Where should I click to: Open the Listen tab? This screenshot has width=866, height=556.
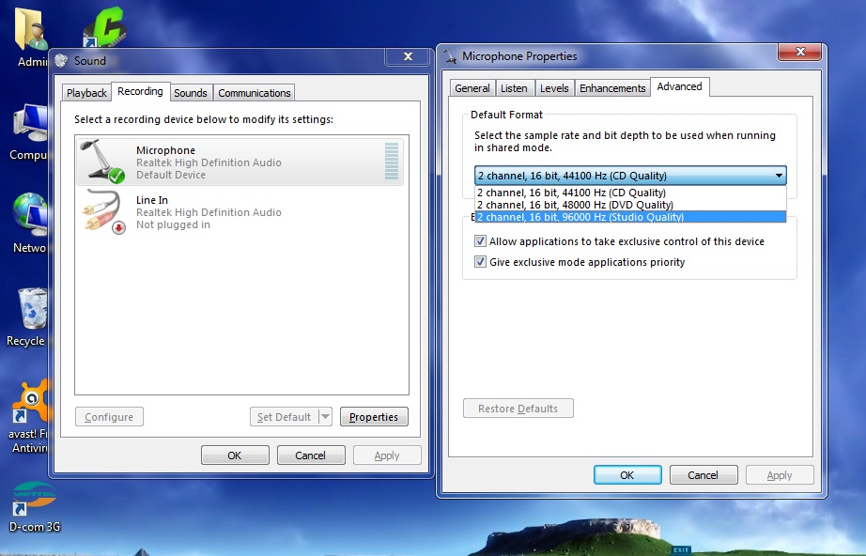514,88
